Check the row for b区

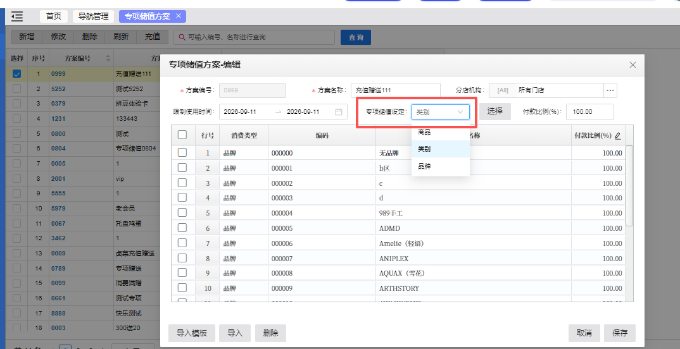pos(182,168)
